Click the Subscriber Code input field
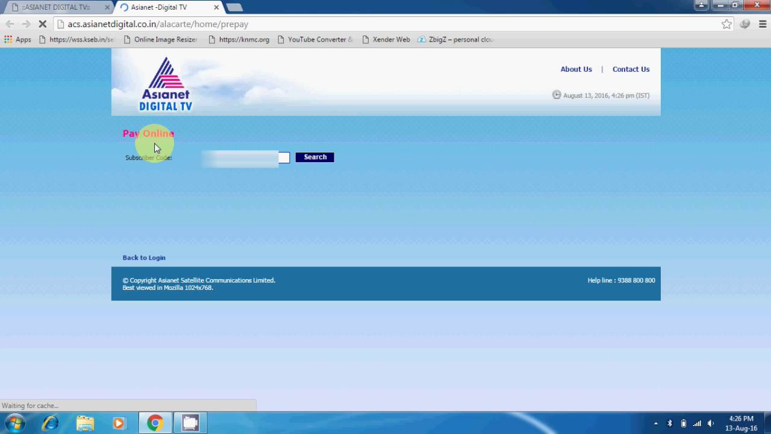This screenshot has width=771, height=434. click(x=246, y=157)
